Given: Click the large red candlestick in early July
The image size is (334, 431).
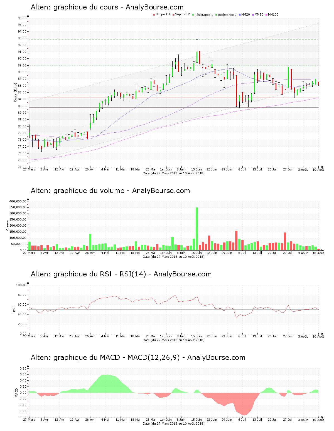Looking at the screenshot, I should coord(236,91).
